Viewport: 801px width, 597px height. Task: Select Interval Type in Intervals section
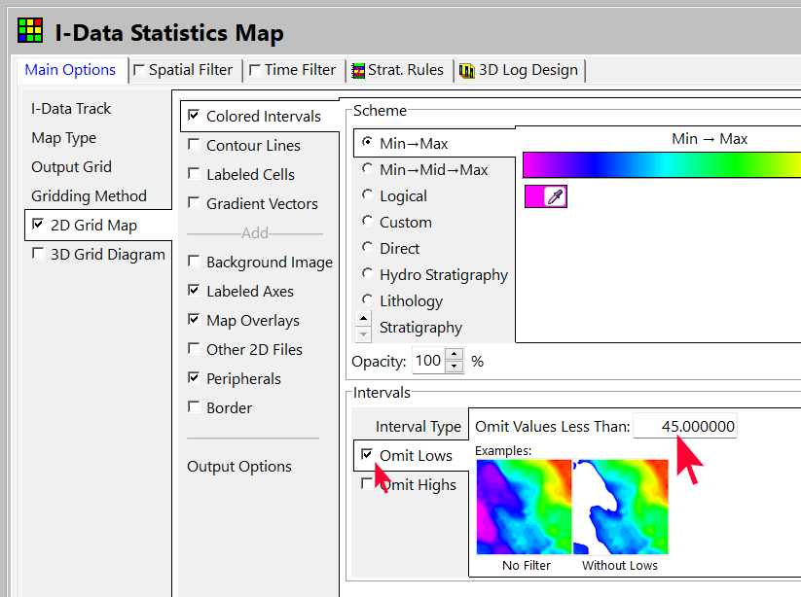coord(418,427)
